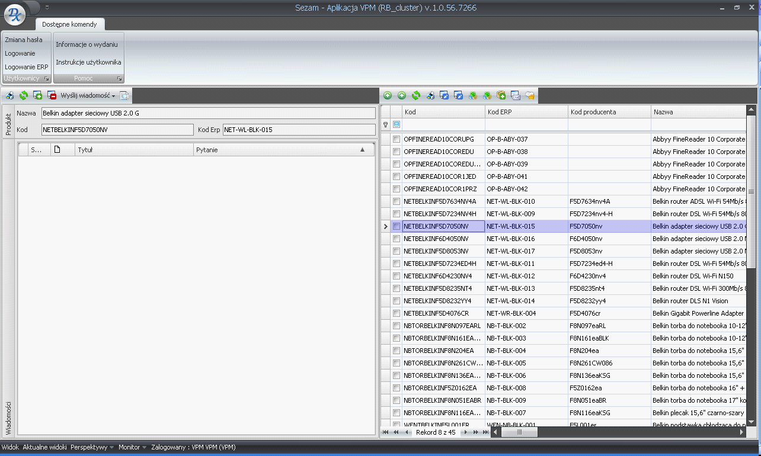This screenshot has width=761, height=456.
Task: Open Informacje o wydaniu
Action: pos(87,44)
